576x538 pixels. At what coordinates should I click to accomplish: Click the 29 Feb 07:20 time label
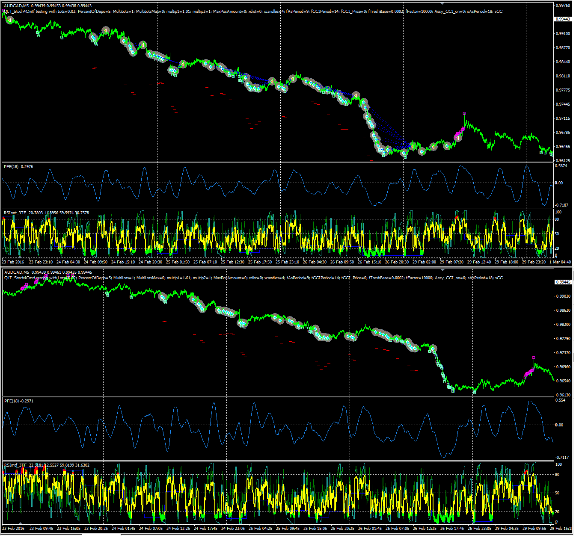pyautogui.click(x=451, y=262)
